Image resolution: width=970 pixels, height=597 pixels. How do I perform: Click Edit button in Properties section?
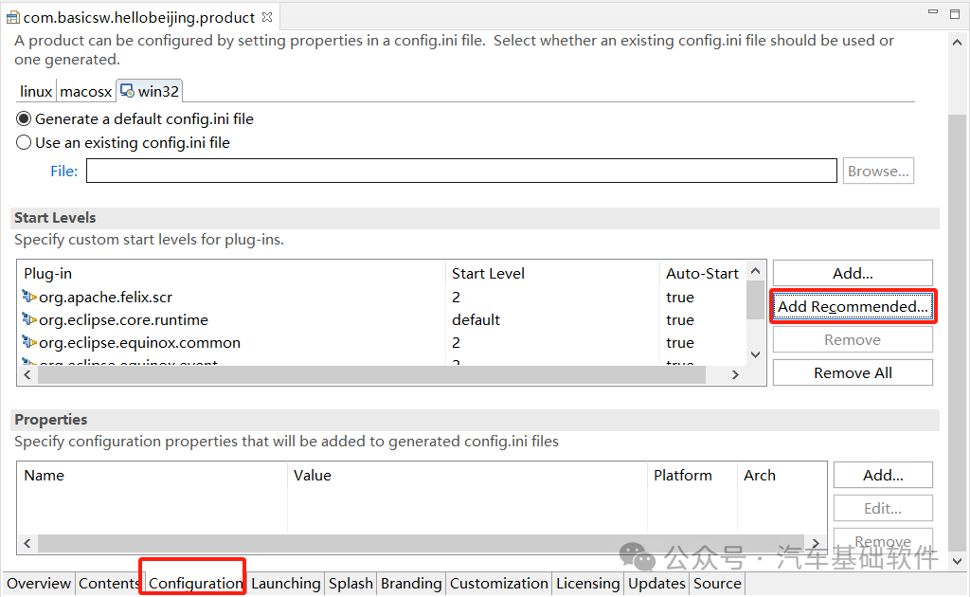[882, 508]
